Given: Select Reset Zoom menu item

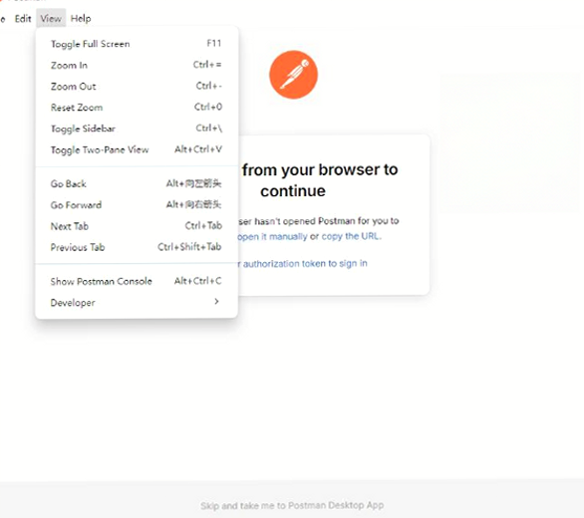Looking at the screenshot, I should tap(137, 108).
